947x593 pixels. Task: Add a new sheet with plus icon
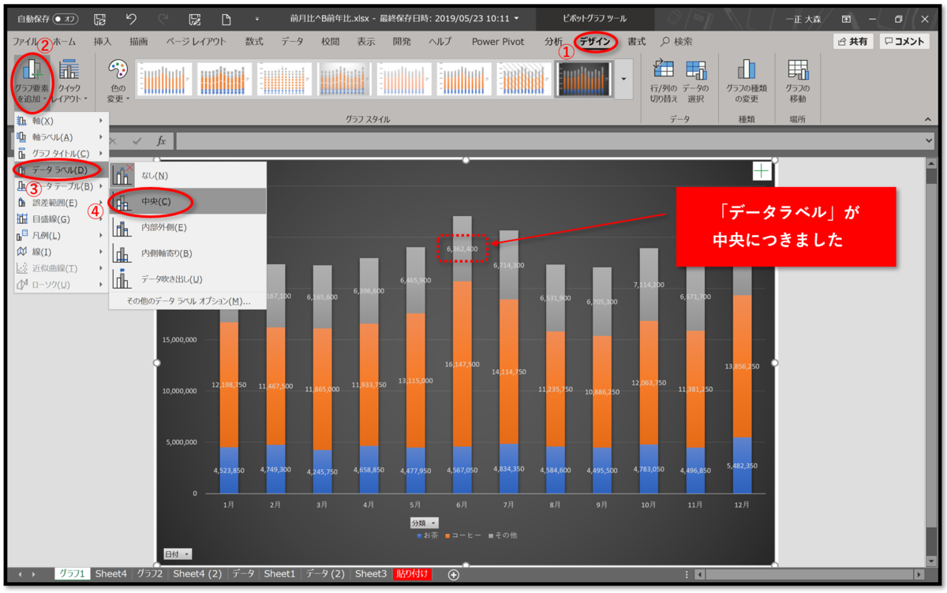click(x=453, y=574)
